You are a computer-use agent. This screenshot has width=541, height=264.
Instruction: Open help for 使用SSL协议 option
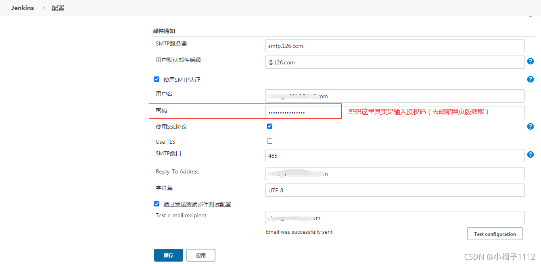click(x=531, y=126)
